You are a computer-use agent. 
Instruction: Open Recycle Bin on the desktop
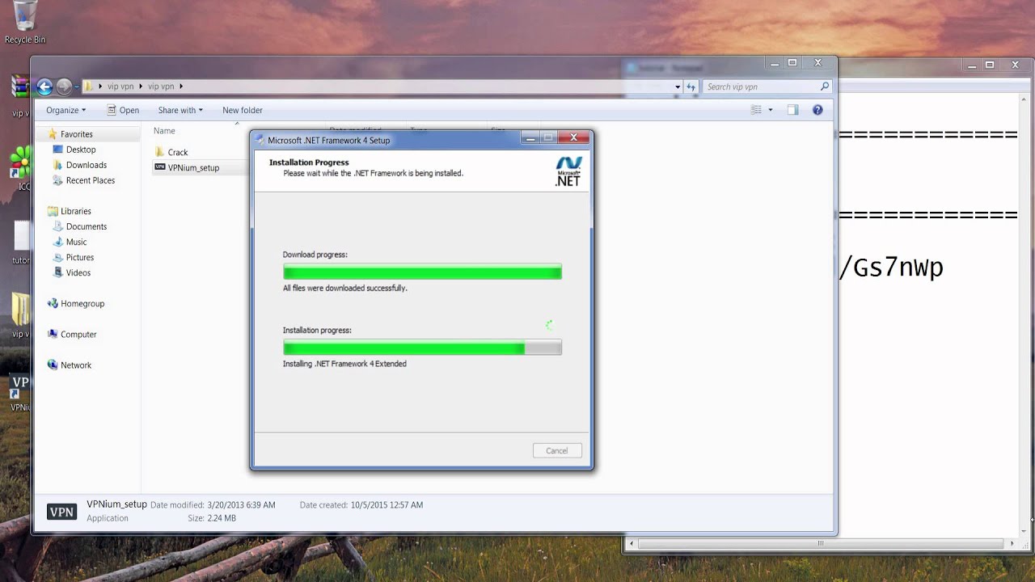pos(25,22)
